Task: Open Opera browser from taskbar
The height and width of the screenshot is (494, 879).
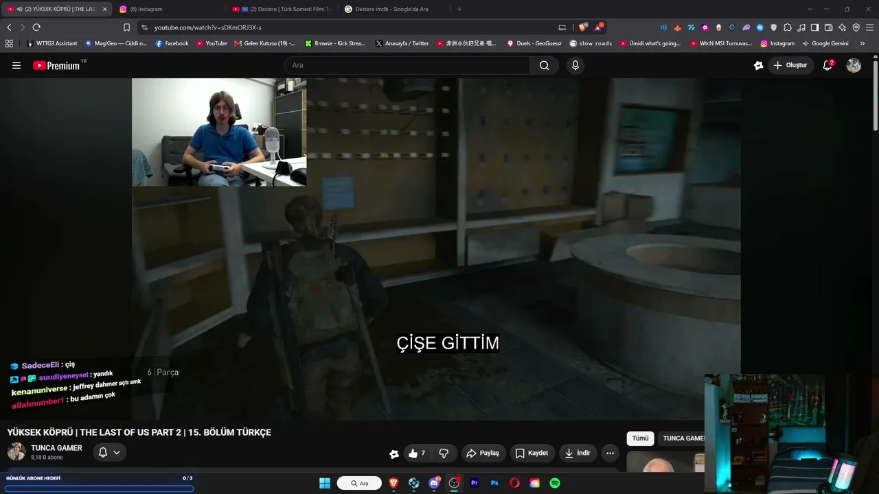Action: point(514,483)
